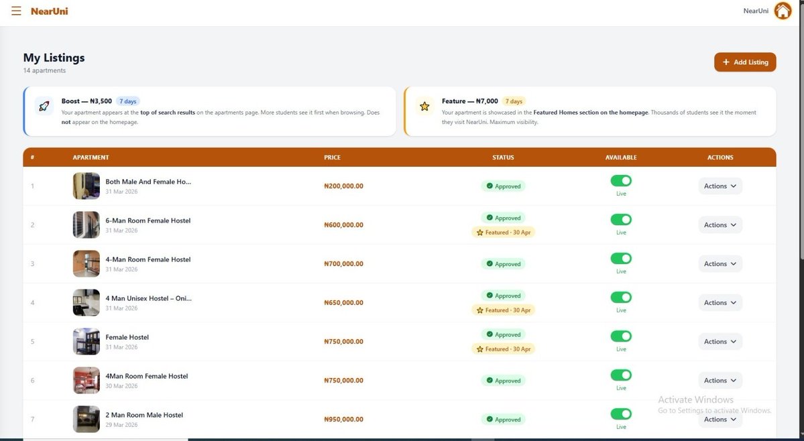This screenshot has width=804, height=441.
Task: Click the Add Listing button
Action: (745, 62)
